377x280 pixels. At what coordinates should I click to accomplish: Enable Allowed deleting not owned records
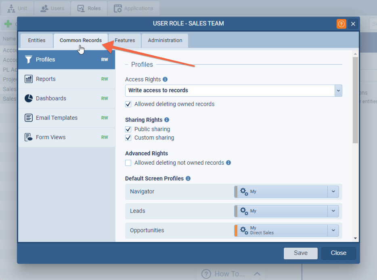coord(128,163)
